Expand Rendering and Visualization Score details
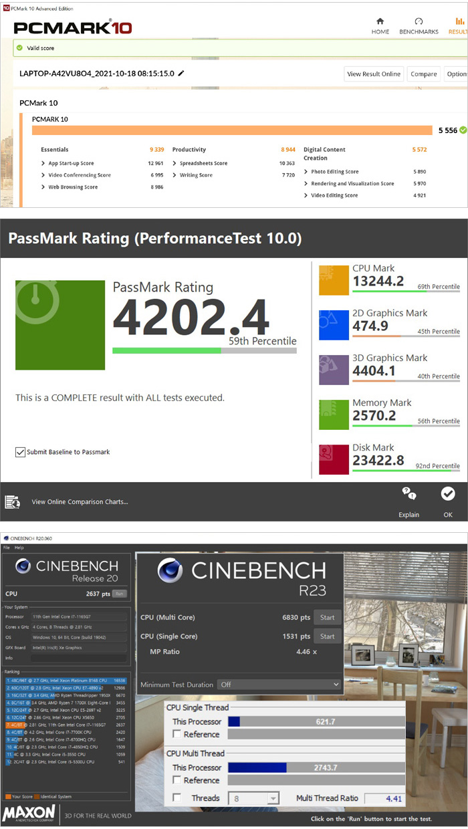The width and height of the screenshot is (468, 829). click(x=306, y=184)
